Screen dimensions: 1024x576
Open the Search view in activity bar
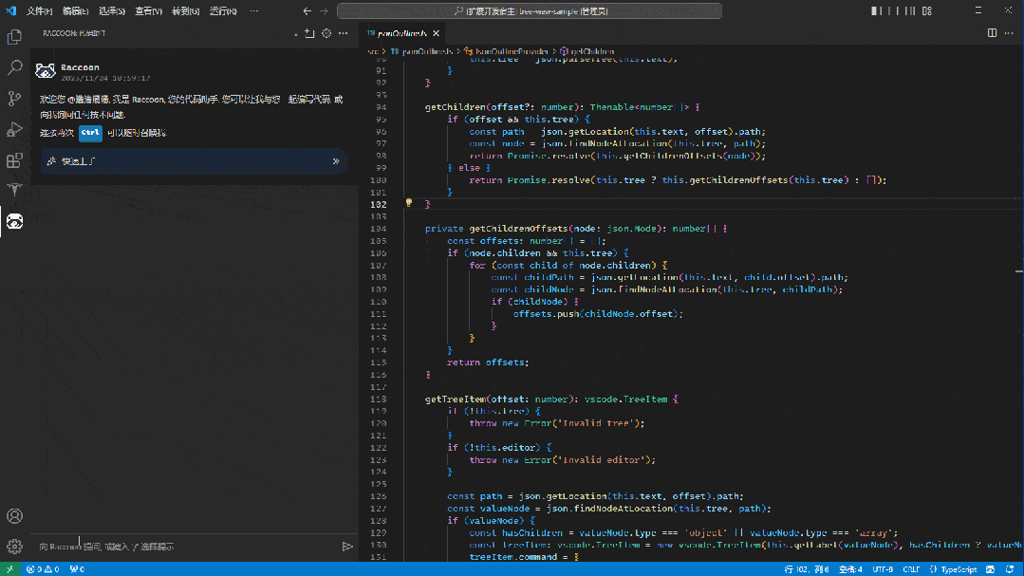pos(14,68)
